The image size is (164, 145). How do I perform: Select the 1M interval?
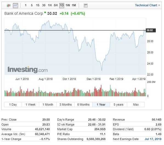click(x=74, y=5)
